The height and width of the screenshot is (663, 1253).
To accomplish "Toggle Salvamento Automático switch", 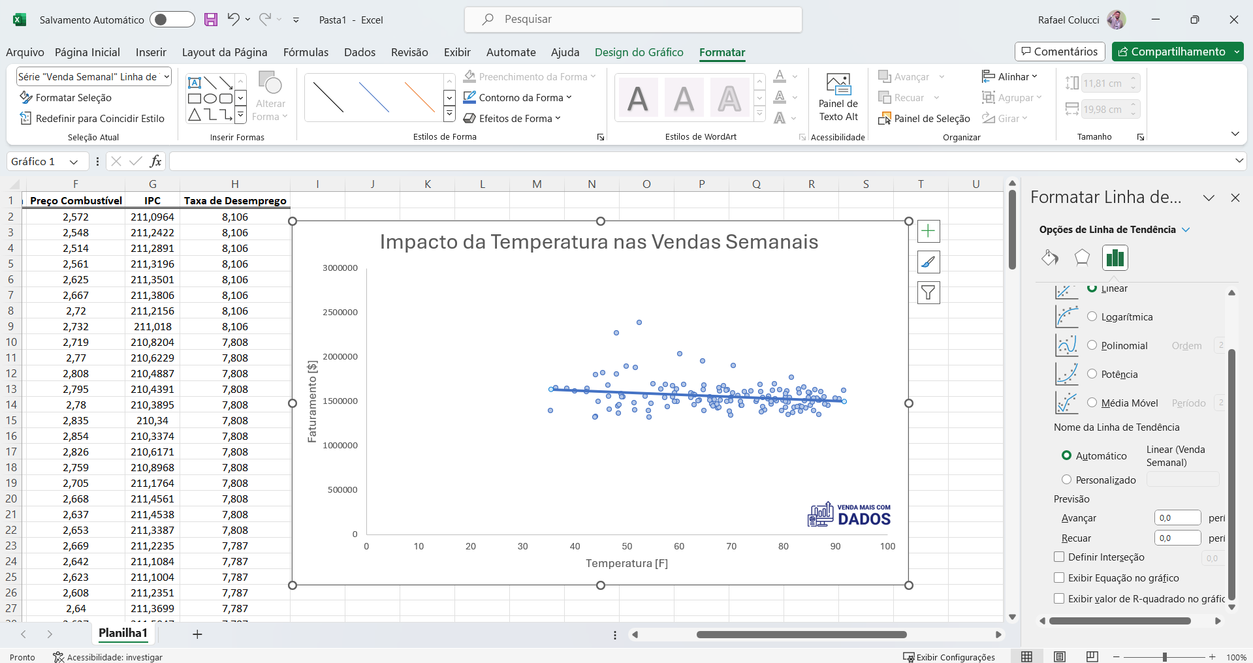I will 172,20.
